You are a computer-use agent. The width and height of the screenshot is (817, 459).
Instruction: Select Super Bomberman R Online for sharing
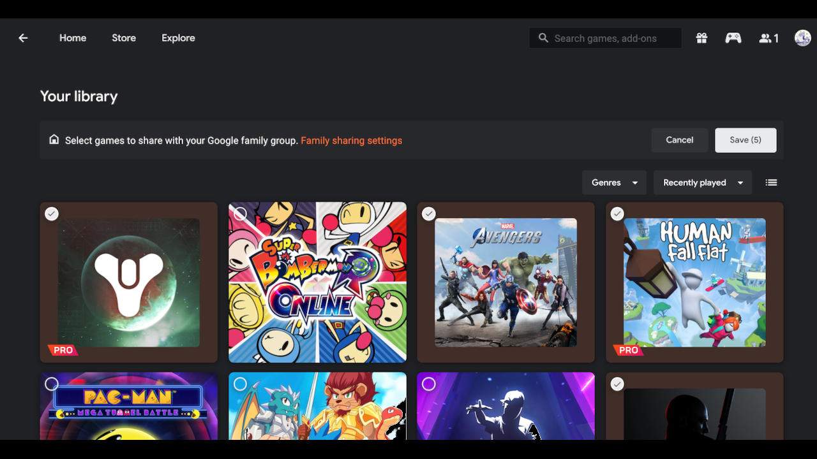[240, 214]
